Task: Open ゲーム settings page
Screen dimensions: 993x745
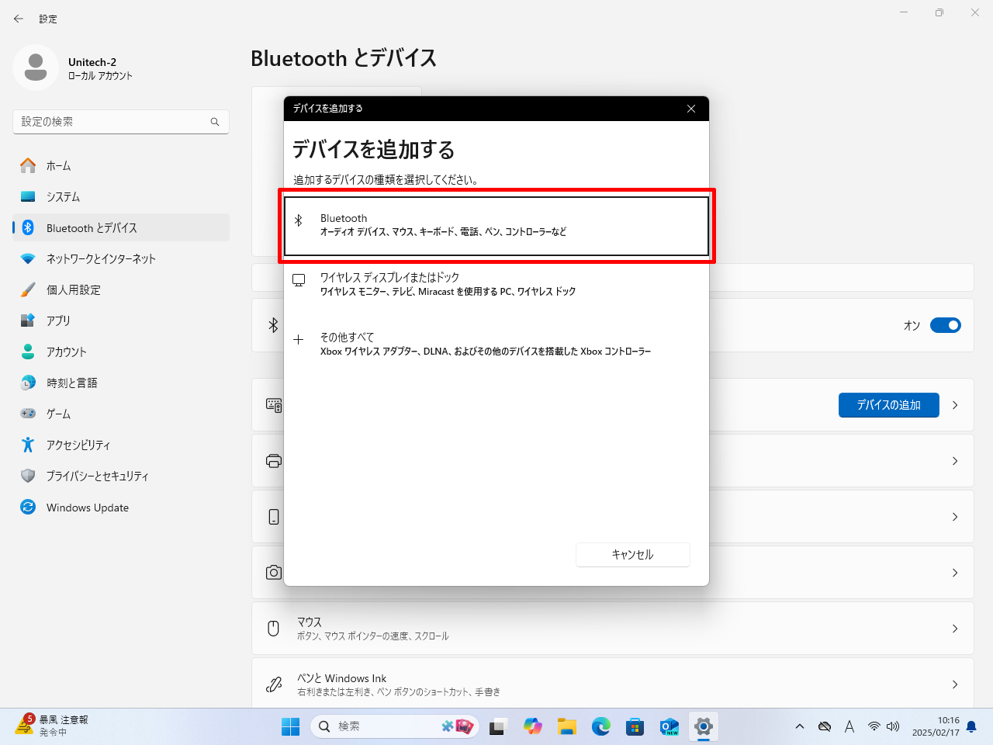Action: click(x=121, y=414)
